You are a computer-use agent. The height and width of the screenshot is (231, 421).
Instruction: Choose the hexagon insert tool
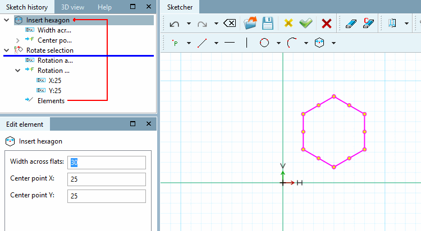[x=319, y=43]
